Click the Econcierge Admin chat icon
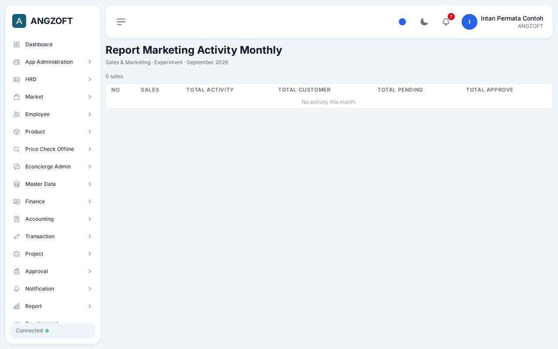 [x=17, y=167]
